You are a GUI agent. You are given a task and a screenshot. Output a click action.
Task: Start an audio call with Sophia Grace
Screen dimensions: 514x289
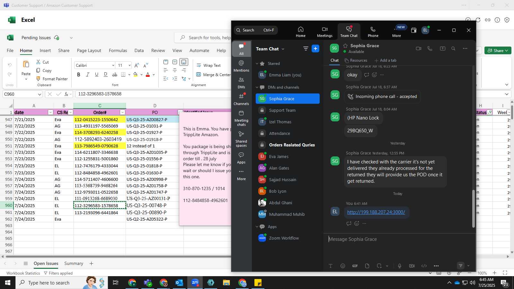pos(430,48)
